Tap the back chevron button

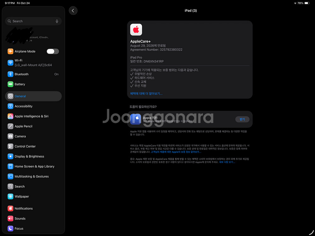point(73,11)
